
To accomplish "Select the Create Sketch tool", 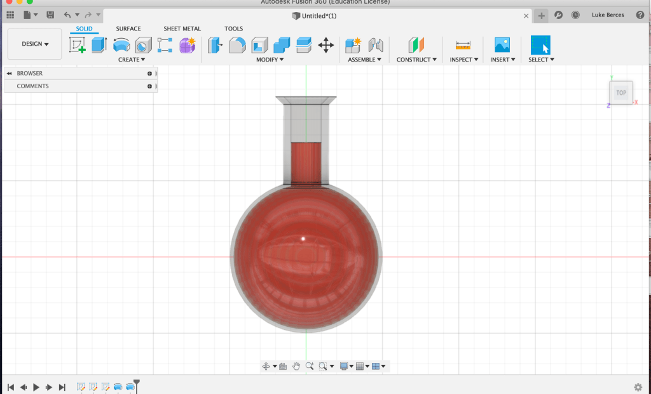I will point(78,45).
